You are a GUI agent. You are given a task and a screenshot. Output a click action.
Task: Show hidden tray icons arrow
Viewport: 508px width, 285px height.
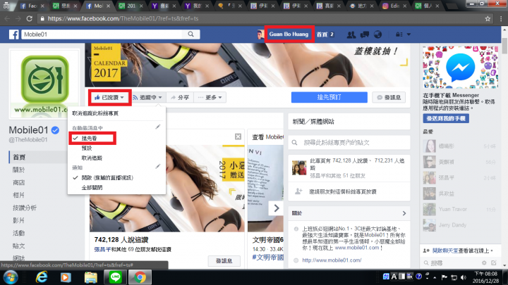pyautogui.click(x=435, y=277)
